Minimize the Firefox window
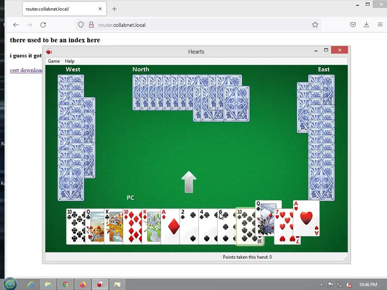 (x=358, y=5)
